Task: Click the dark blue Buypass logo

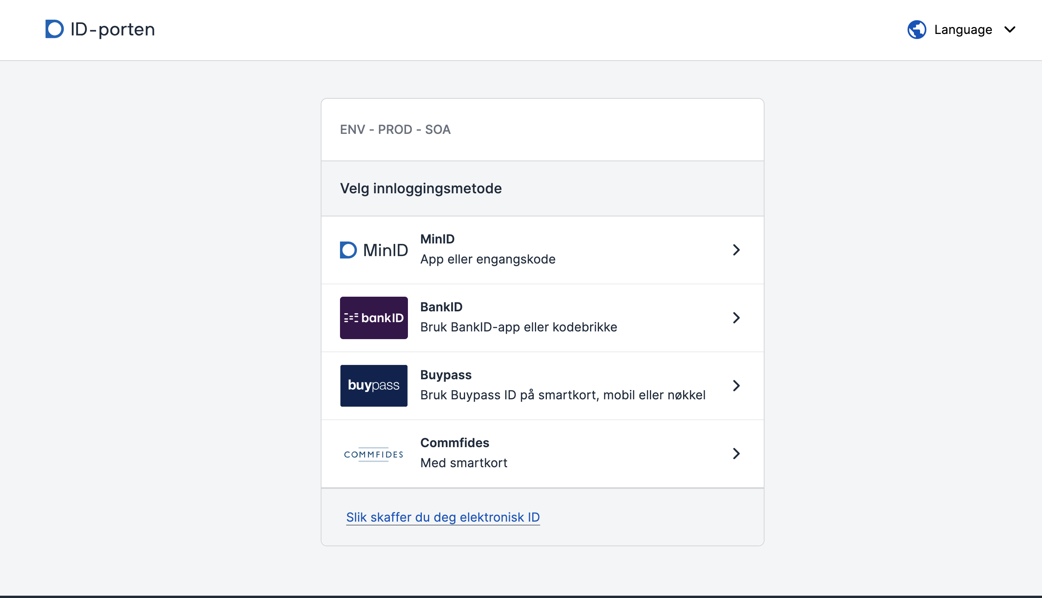Action: pyautogui.click(x=374, y=385)
